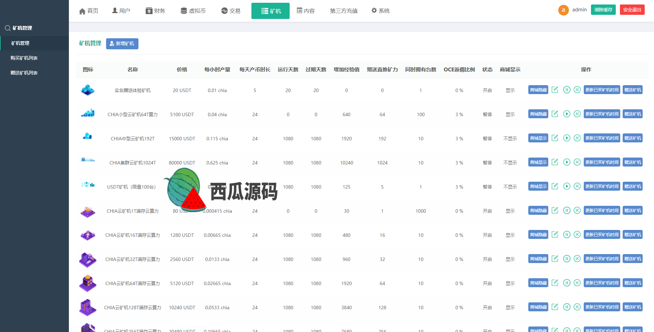The image size is (654, 332).
Task: Start the CHIA集群云矿机1024T miner
Action: [x=567, y=162]
